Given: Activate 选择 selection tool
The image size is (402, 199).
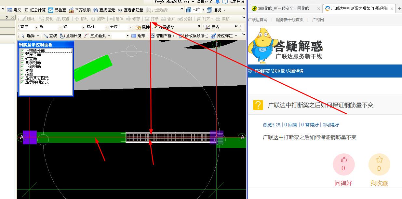Looking at the screenshot, I should point(28,36).
